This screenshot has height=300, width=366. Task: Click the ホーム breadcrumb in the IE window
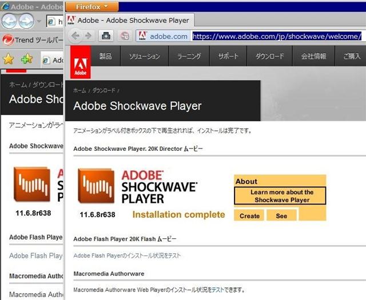18,85
